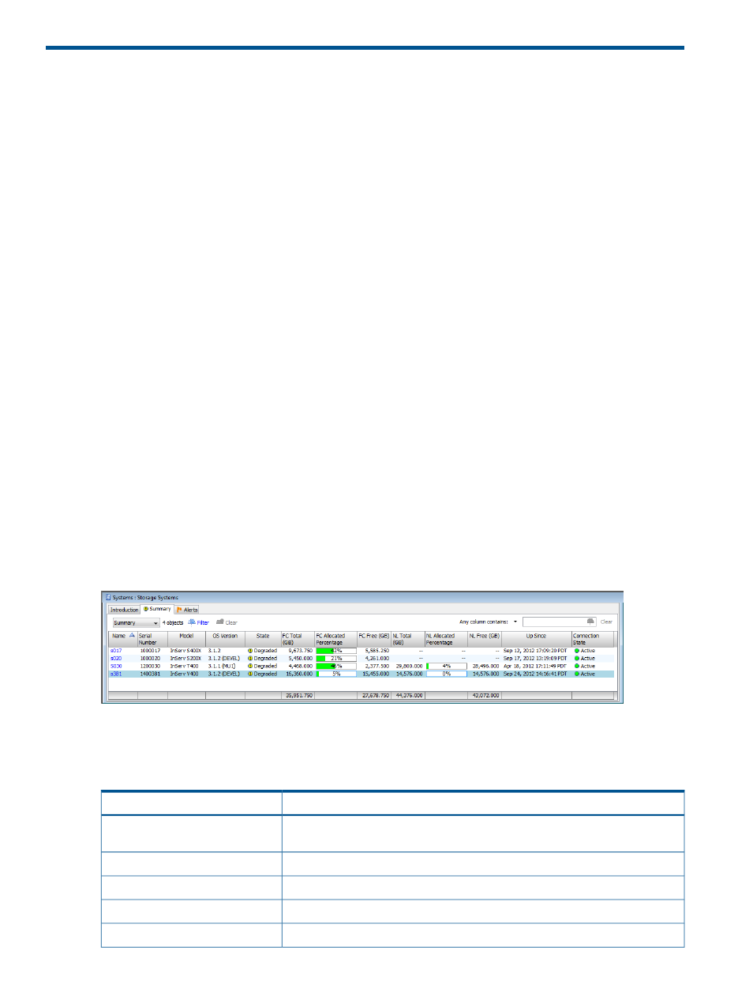The width and height of the screenshot is (753, 1003).
Task: Sort by the Name column header
Action: pyautogui.click(x=122, y=639)
